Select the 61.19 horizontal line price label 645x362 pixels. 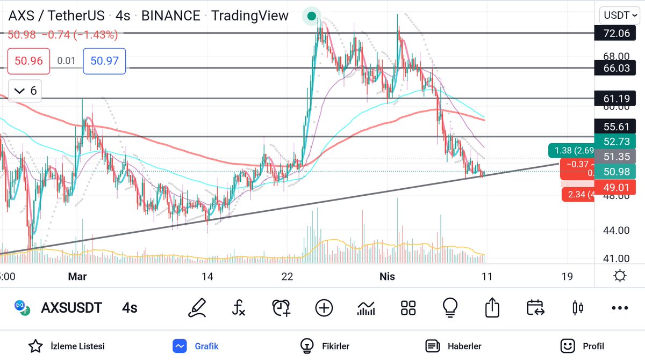(x=616, y=98)
